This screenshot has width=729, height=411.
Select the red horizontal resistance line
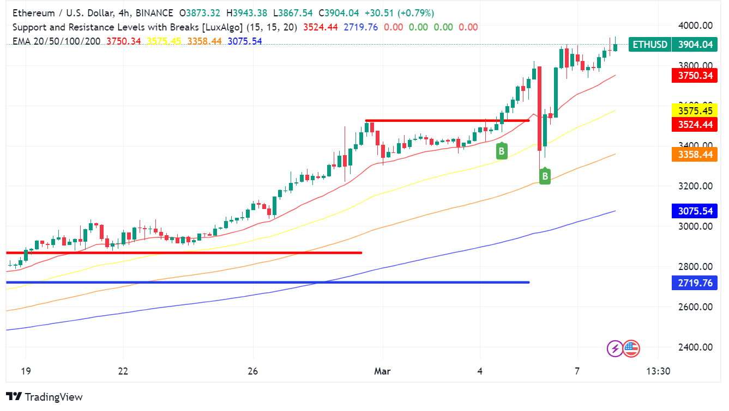447,120
